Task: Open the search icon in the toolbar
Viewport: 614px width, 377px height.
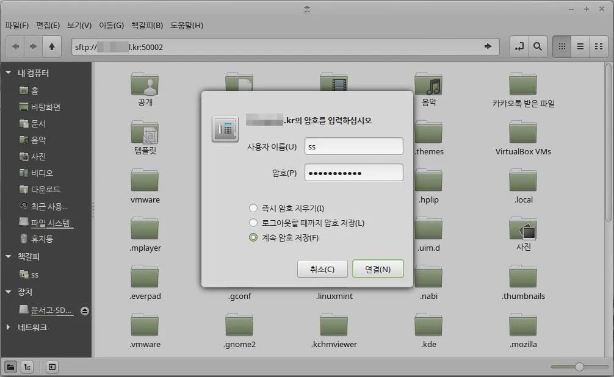Action: point(538,46)
